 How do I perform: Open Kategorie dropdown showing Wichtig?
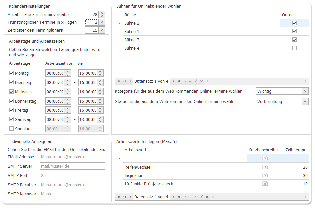[x=305, y=91]
